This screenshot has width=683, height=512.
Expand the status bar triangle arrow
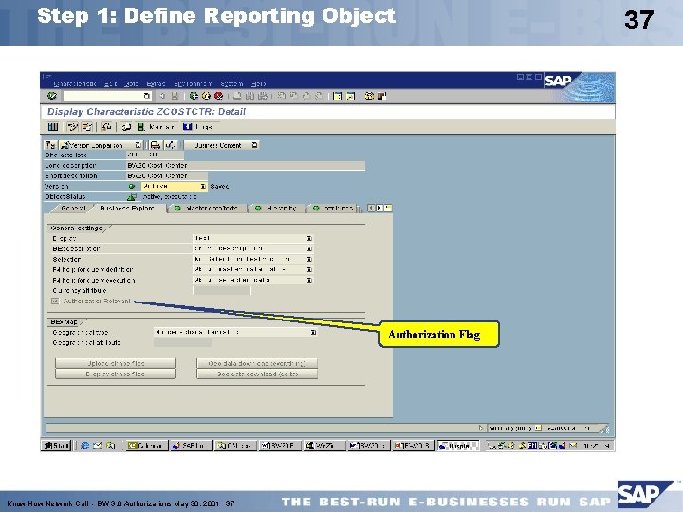[x=481, y=428]
